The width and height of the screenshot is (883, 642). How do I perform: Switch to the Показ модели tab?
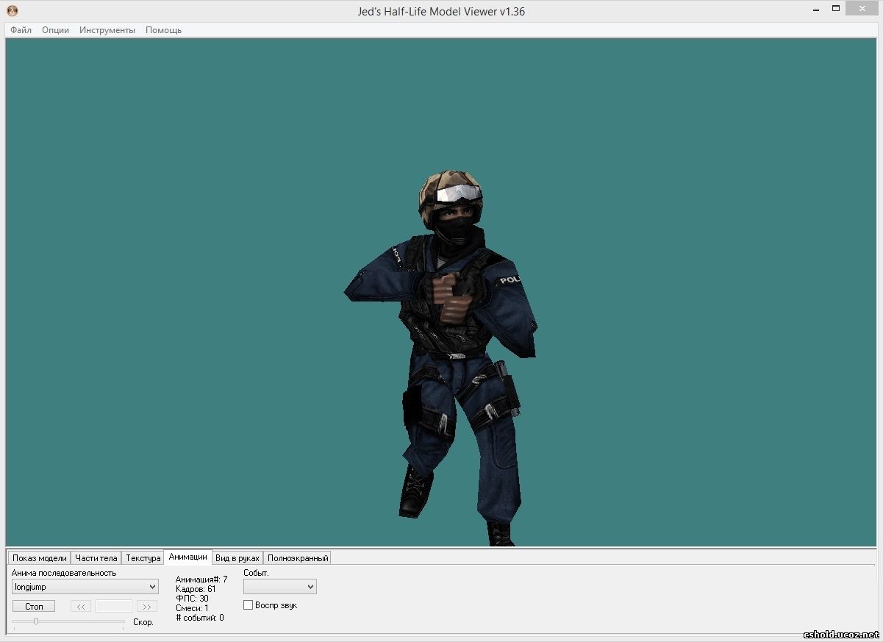coord(40,558)
